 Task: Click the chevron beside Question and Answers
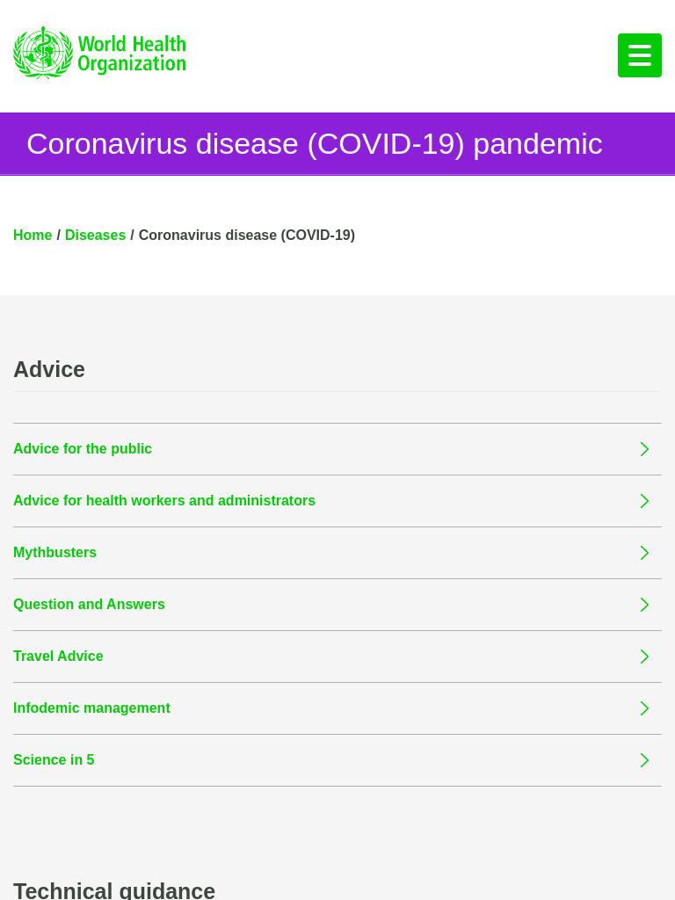click(x=644, y=605)
